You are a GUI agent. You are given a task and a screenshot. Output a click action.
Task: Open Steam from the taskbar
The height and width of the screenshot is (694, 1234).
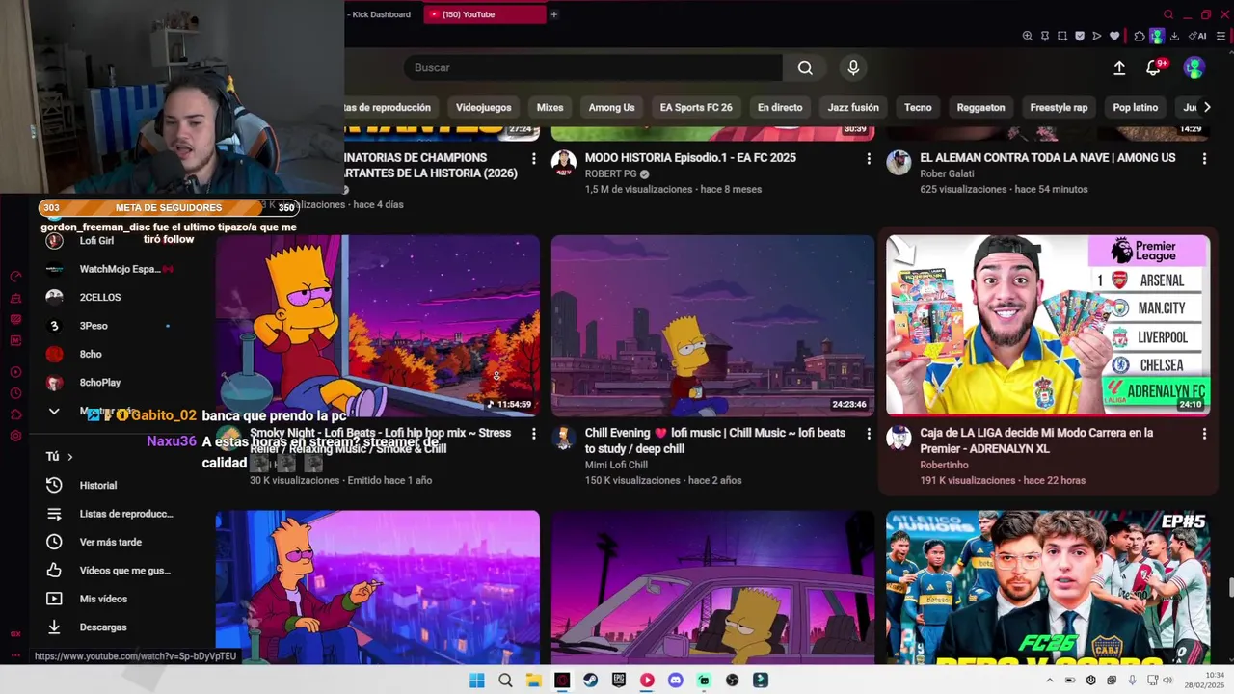(590, 681)
